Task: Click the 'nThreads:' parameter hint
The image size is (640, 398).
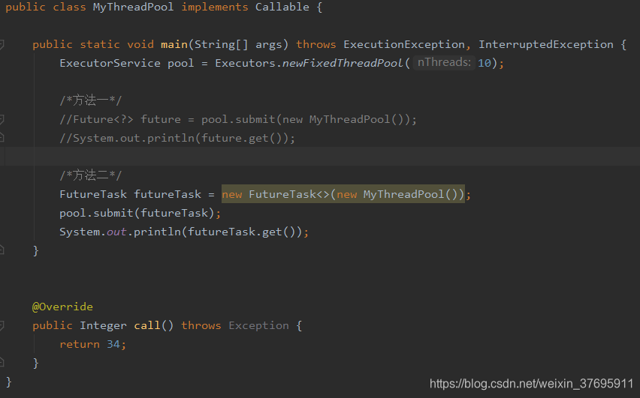Action: (444, 62)
